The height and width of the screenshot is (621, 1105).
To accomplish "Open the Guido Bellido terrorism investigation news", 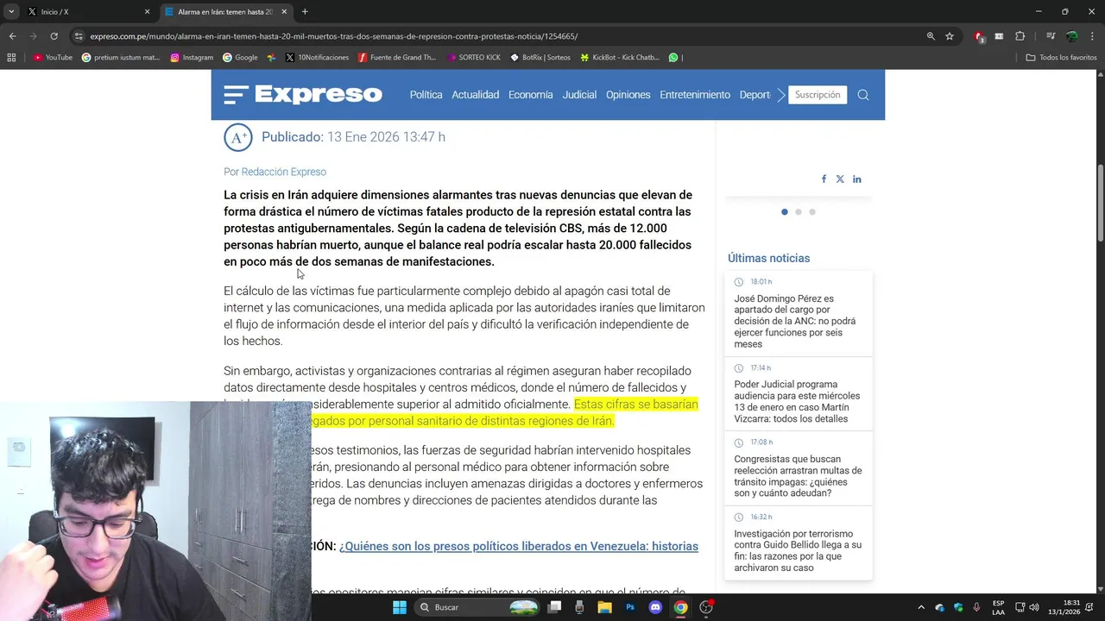I will point(798,550).
